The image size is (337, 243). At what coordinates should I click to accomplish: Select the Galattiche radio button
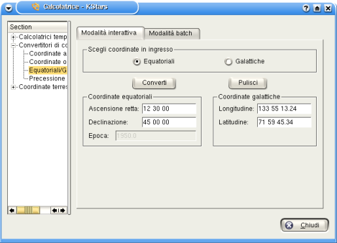(x=228, y=61)
